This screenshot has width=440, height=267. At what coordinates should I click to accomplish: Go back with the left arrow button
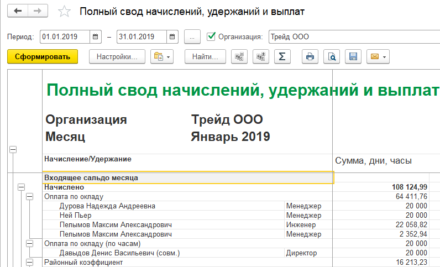[18, 11]
